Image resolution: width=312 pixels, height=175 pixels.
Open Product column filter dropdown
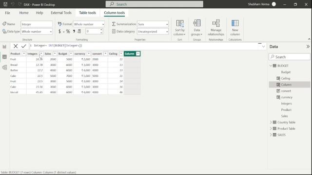[24, 53]
